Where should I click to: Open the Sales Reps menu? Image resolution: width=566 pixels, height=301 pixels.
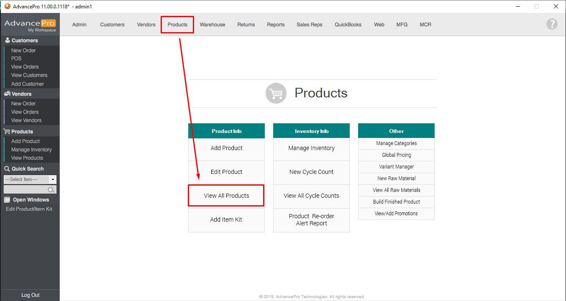pyautogui.click(x=309, y=25)
